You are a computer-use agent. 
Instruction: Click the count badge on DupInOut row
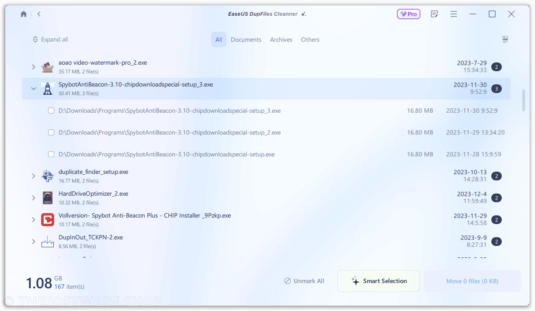click(x=496, y=242)
